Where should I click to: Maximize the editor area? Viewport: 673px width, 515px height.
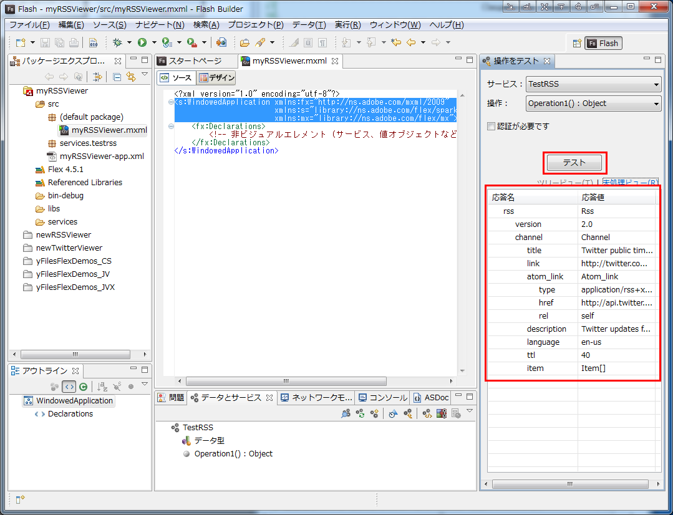[x=470, y=60]
